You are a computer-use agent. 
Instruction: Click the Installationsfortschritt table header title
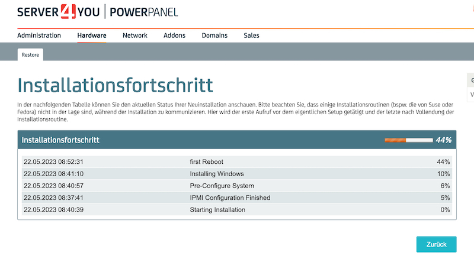60,140
